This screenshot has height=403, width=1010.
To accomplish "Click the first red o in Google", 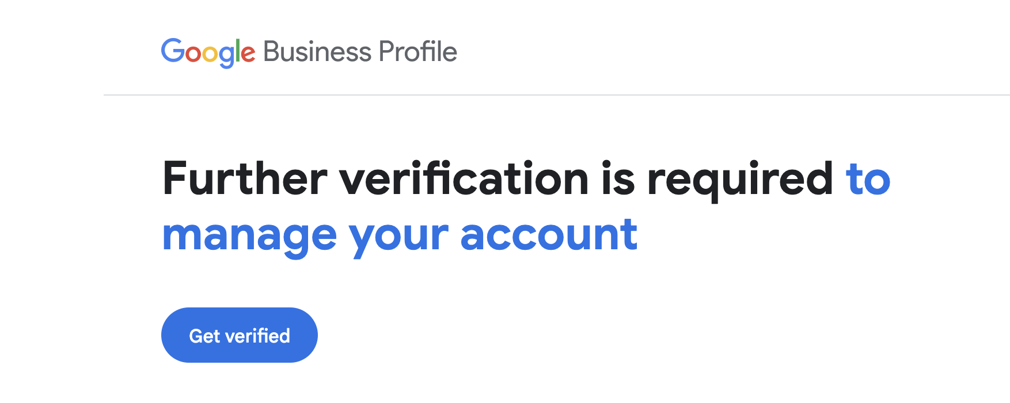I will [x=193, y=54].
